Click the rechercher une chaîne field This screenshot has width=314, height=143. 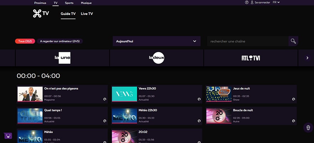pos(248,41)
